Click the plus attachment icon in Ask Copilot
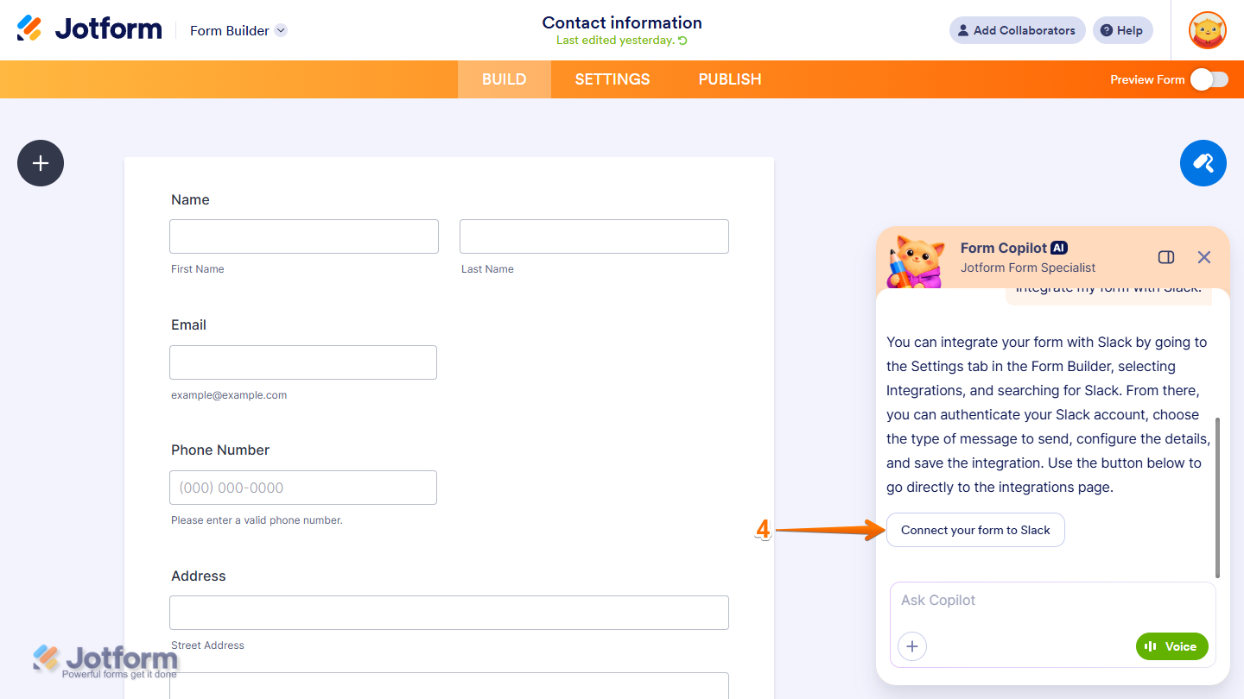 (912, 645)
